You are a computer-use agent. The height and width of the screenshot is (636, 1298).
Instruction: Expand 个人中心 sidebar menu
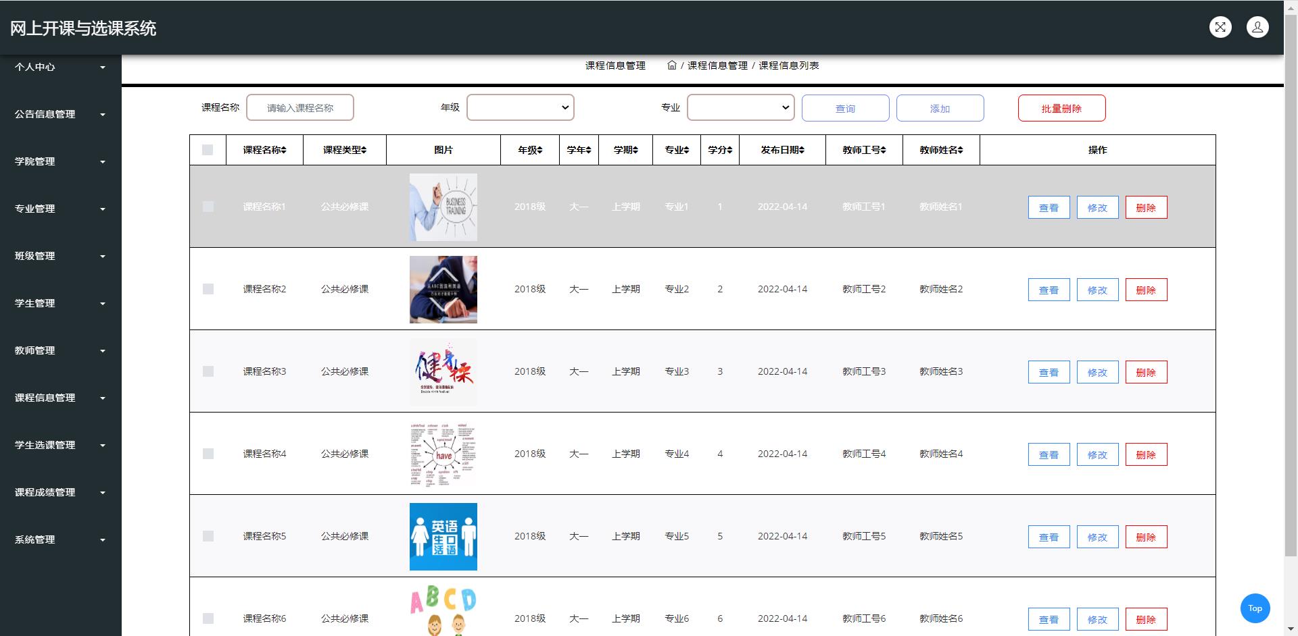click(60, 67)
